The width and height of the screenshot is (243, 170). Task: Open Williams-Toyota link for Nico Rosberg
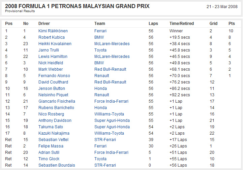click(109, 114)
